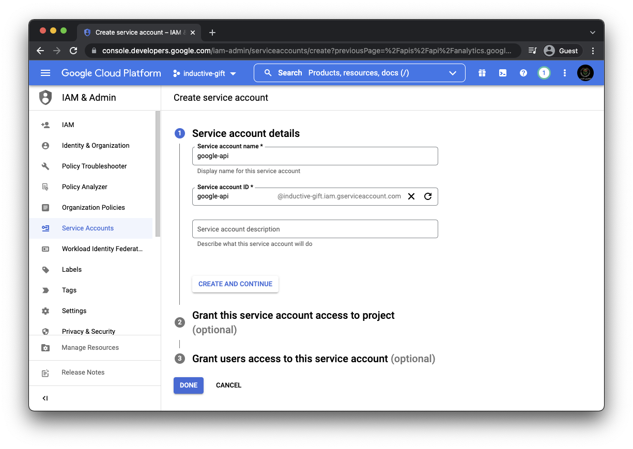Collapse the sidebar with the arrow icon
Screen dimensions: 633x449
pos(45,398)
